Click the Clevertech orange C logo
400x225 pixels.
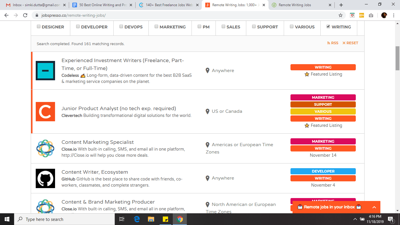45,112
